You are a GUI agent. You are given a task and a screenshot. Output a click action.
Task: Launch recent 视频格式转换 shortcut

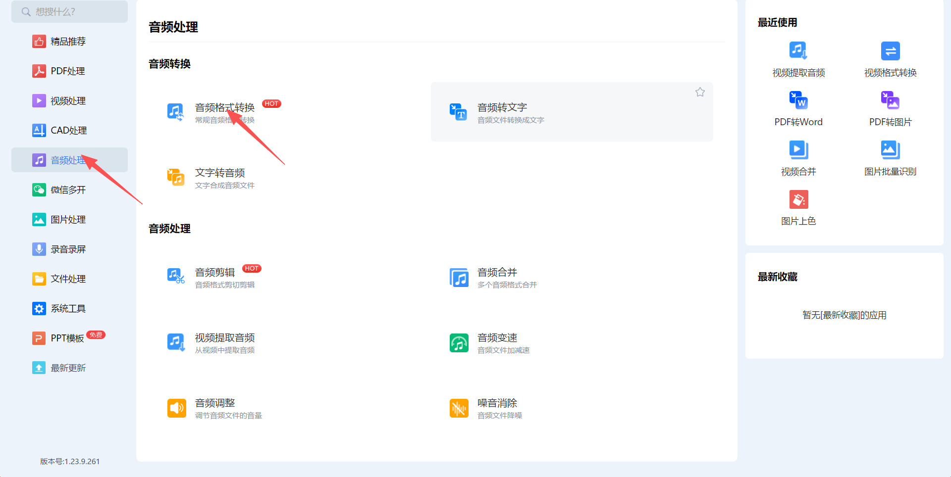tap(890, 59)
